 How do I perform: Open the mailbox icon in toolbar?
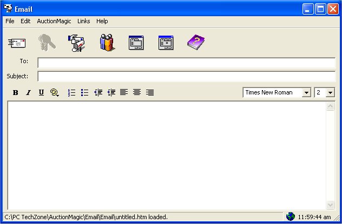pos(76,43)
